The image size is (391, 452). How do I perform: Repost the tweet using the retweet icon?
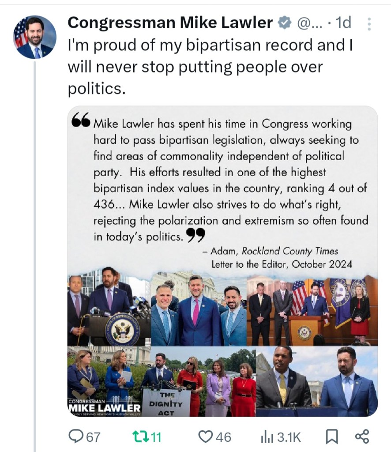click(x=139, y=437)
